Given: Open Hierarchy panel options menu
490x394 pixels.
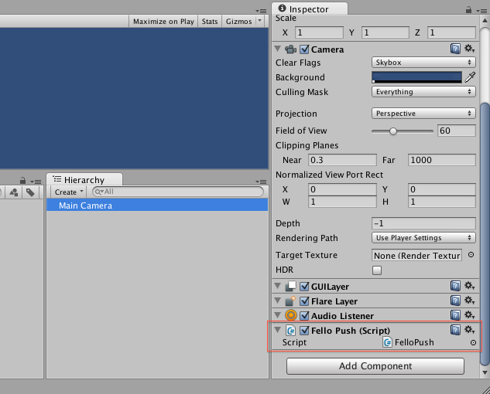Looking at the screenshot, I should pos(261,182).
